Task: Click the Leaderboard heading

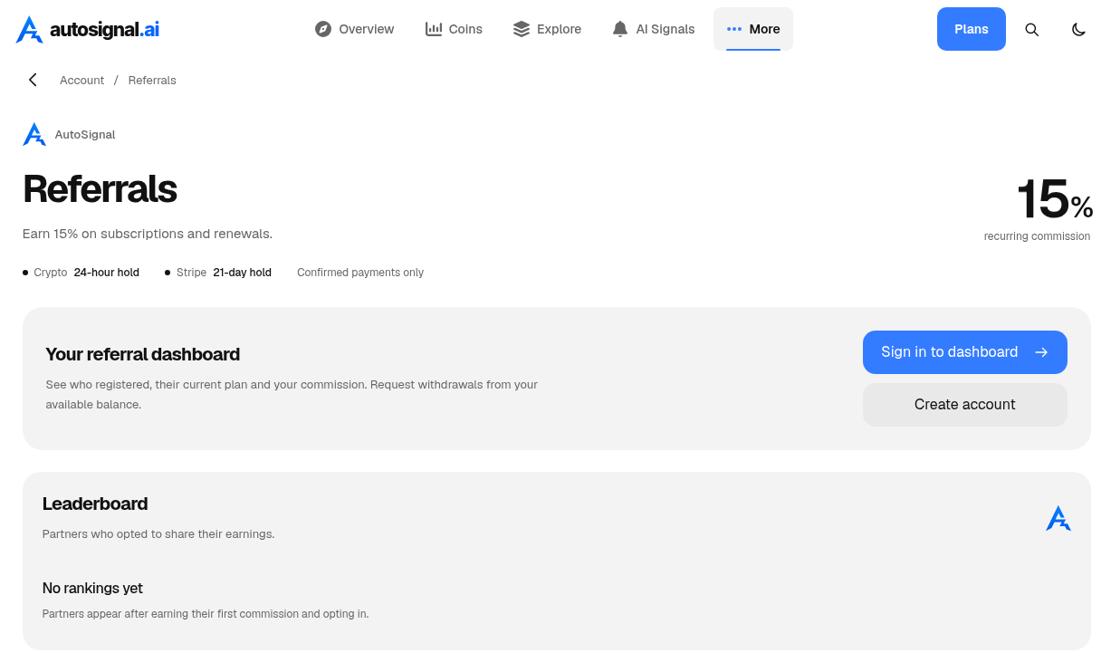Action: point(95,504)
